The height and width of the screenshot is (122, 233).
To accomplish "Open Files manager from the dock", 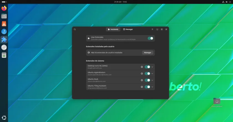I will 4,16.
